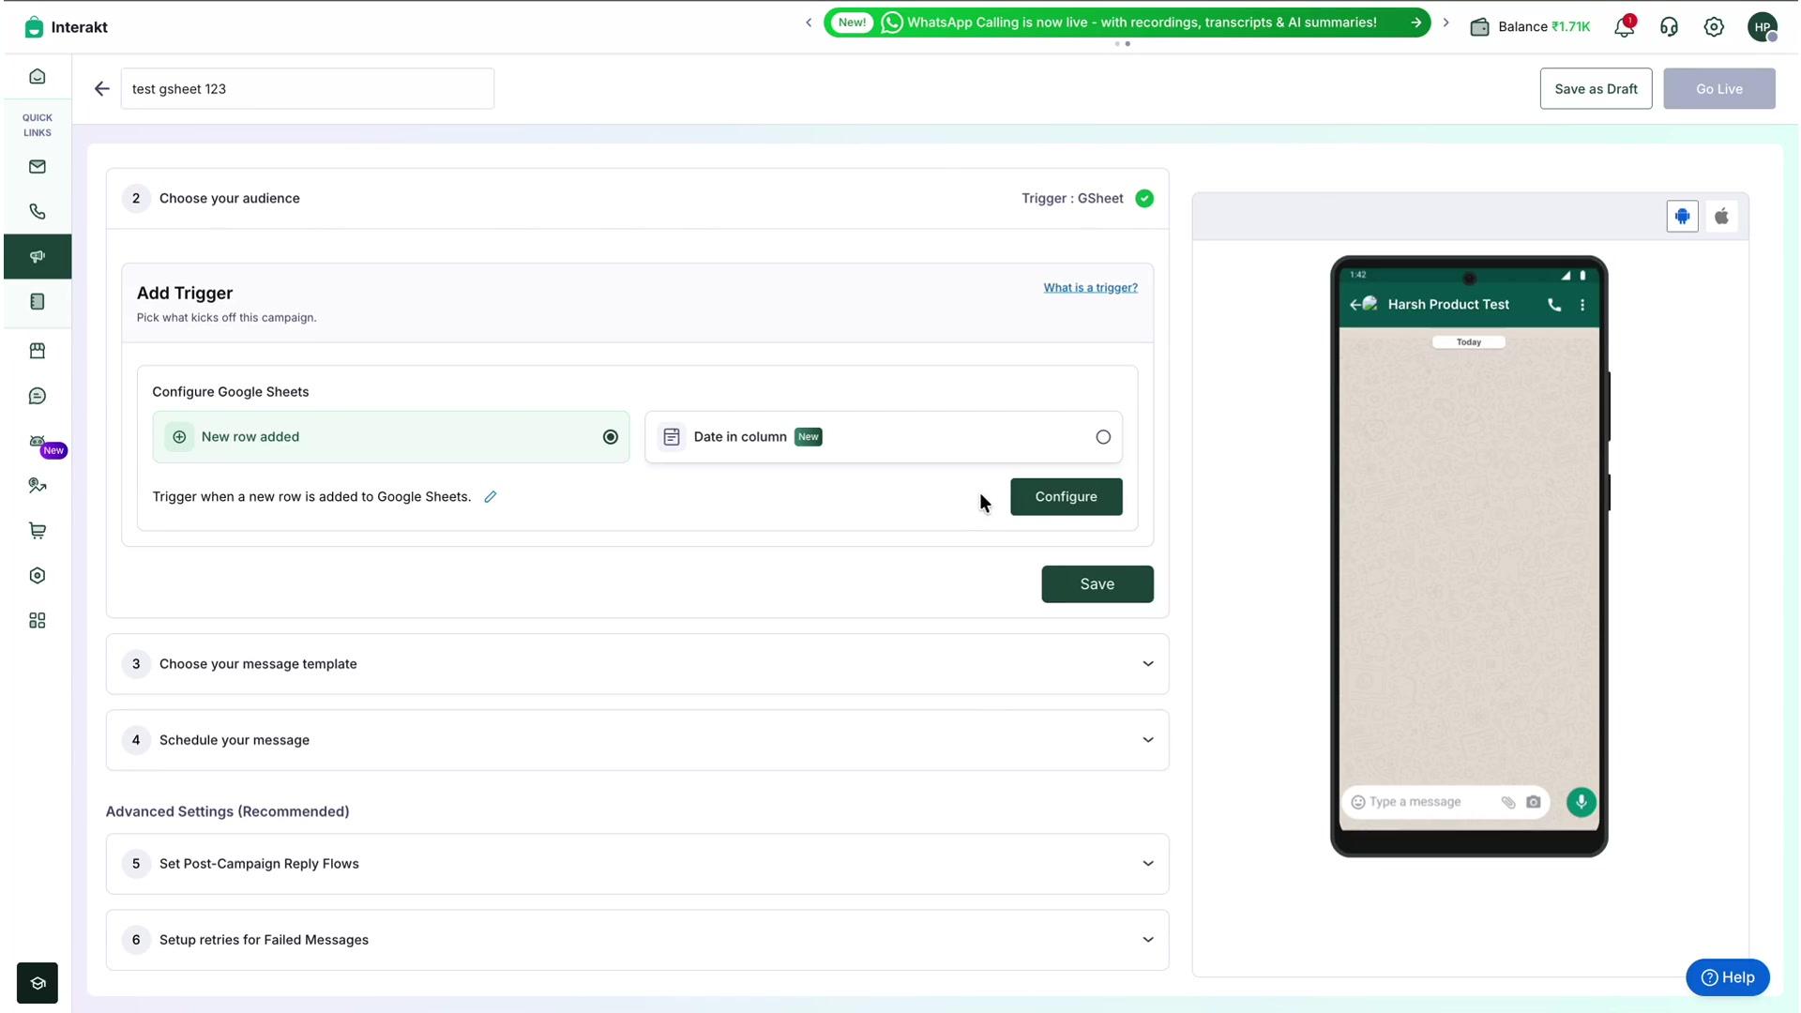
Task: Open the graduation cap learning icon
Action: tap(38, 983)
